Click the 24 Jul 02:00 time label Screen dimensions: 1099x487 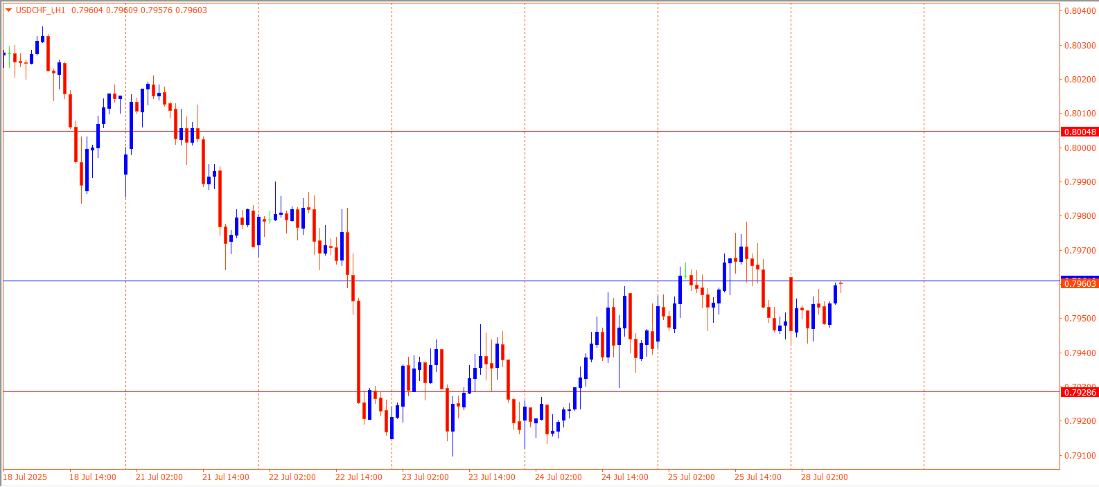(x=558, y=477)
